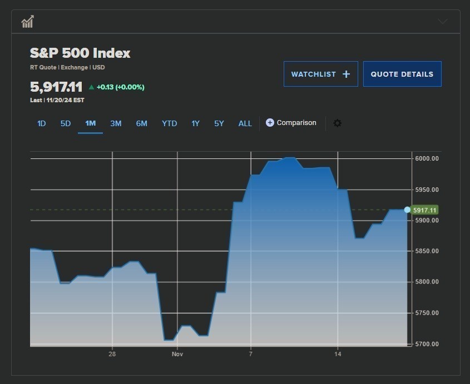The width and height of the screenshot is (470, 384).
Task: Switch to the 1Y time range
Action: coord(195,123)
